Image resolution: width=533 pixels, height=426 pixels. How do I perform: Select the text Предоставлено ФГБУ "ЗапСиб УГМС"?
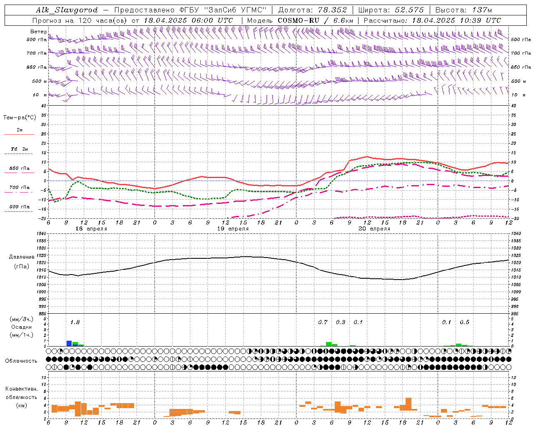[x=190, y=10]
